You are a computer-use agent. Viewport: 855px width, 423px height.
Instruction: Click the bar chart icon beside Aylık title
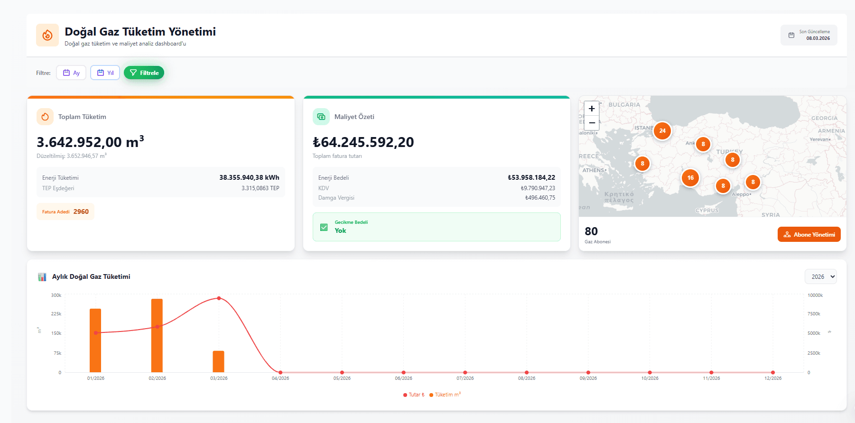42,277
